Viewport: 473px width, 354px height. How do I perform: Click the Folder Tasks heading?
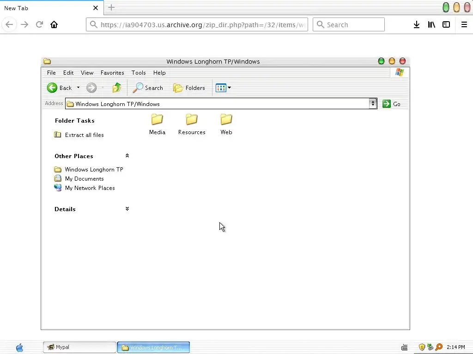(x=74, y=121)
